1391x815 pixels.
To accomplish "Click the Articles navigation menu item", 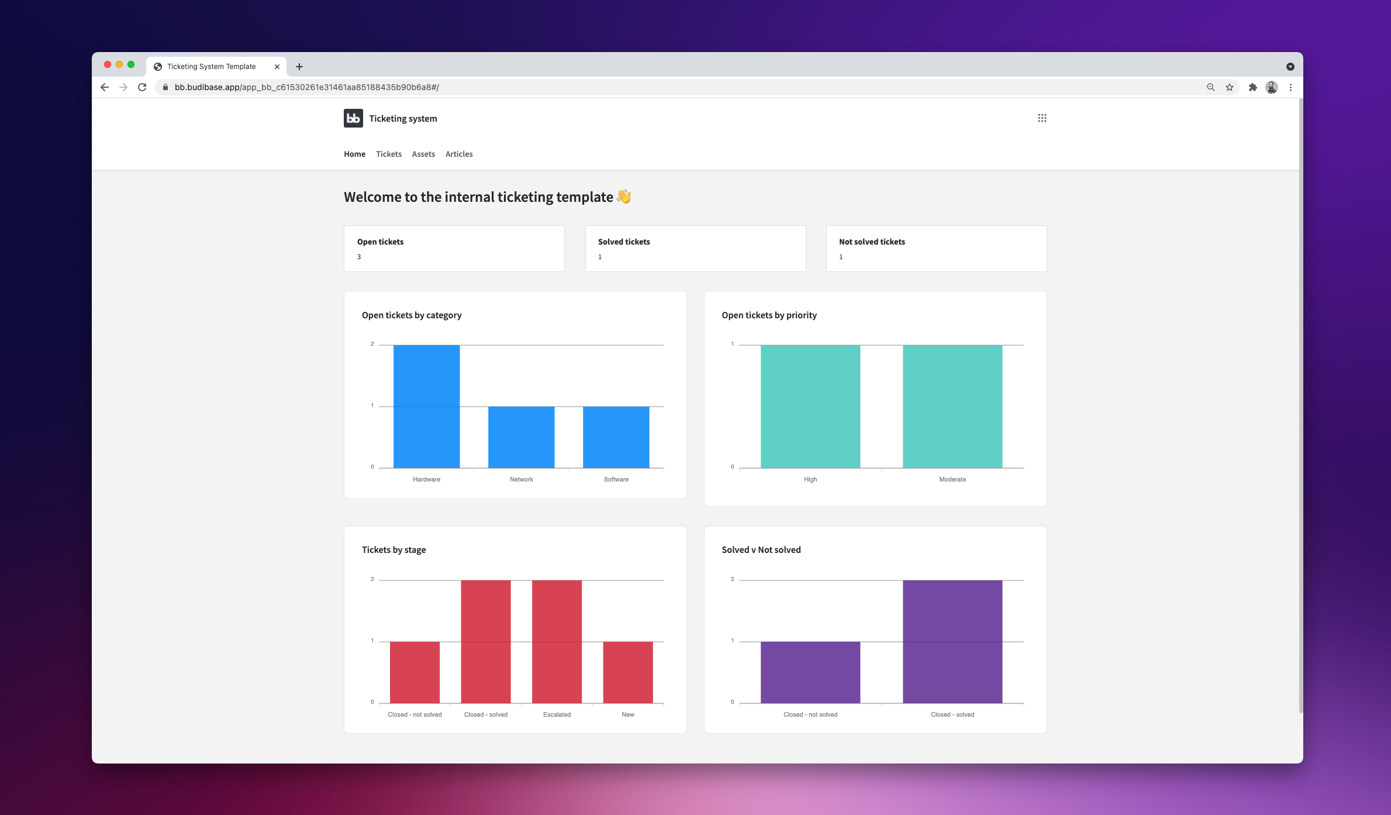I will point(458,153).
